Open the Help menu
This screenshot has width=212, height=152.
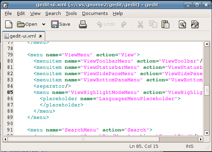click(x=118, y=14)
